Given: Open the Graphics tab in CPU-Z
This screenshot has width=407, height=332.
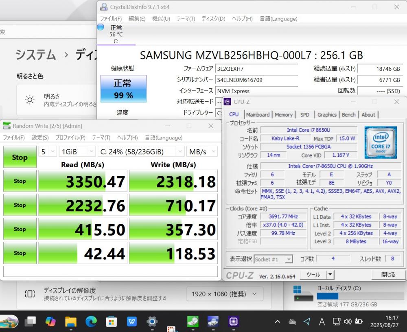Looking at the screenshot, I should tap(327, 115).
